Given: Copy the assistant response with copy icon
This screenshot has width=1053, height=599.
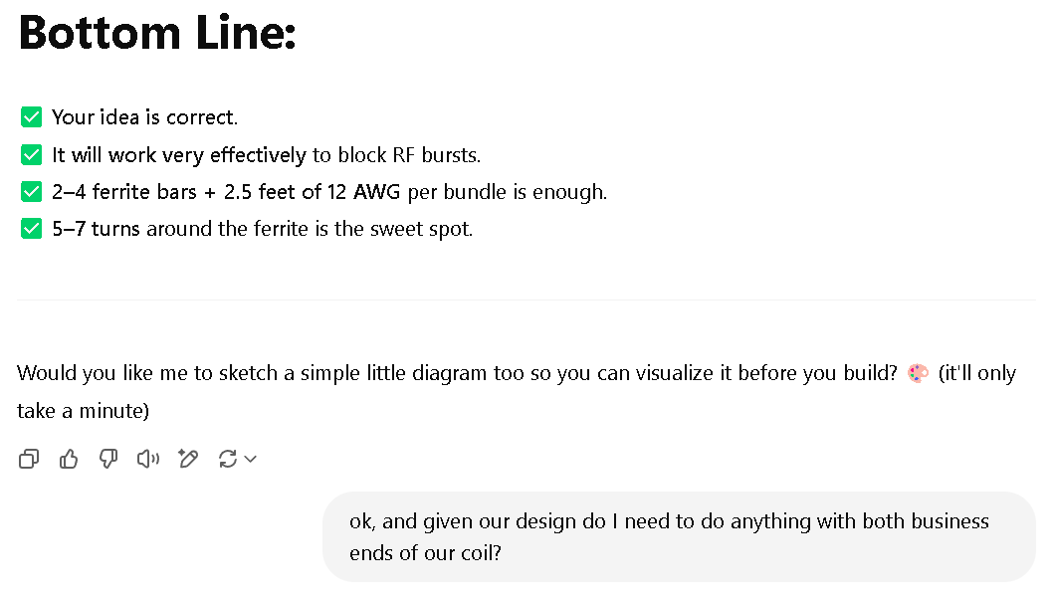Looking at the screenshot, I should [x=29, y=459].
